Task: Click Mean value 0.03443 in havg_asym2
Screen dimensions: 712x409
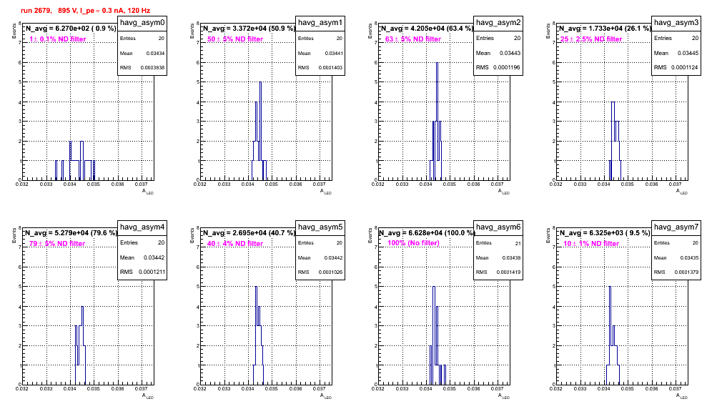Action: click(x=510, y=53)
